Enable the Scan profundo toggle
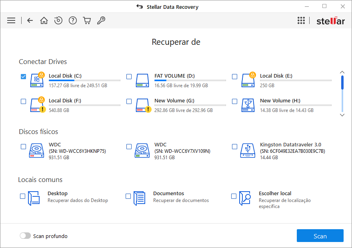 click(25, 236)
